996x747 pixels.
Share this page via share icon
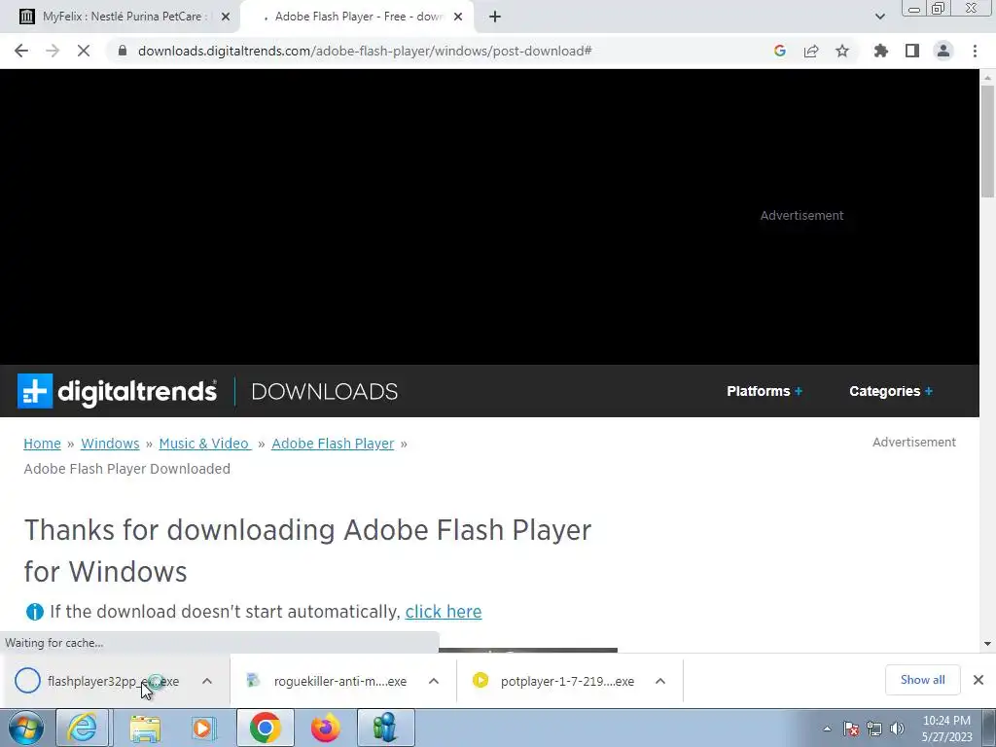(811, 51)
